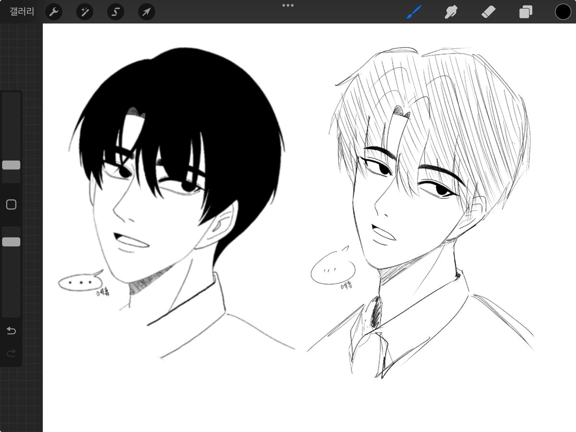Image resolution: width=576 pixels, height=432 pixels.
Task: Select the Eraser tool
Action: tap(488, 12)
